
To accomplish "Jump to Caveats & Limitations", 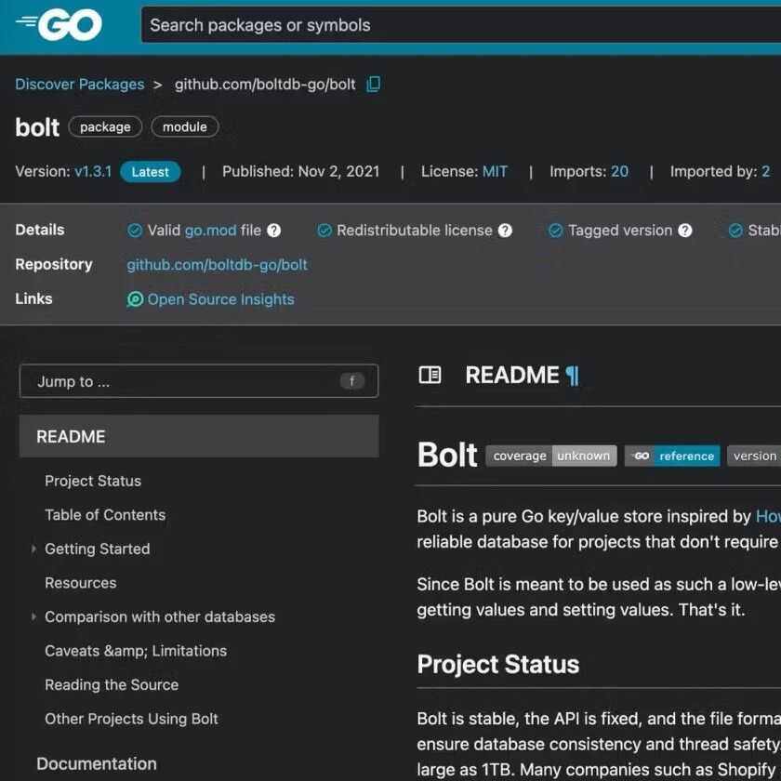I will click(x=136, y=651).
